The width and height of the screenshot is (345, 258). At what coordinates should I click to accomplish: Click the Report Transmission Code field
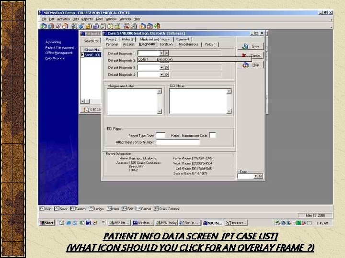point(213,135)
